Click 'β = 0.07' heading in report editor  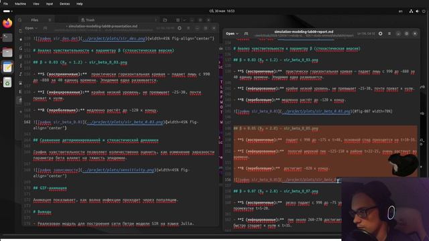[275, 191]
